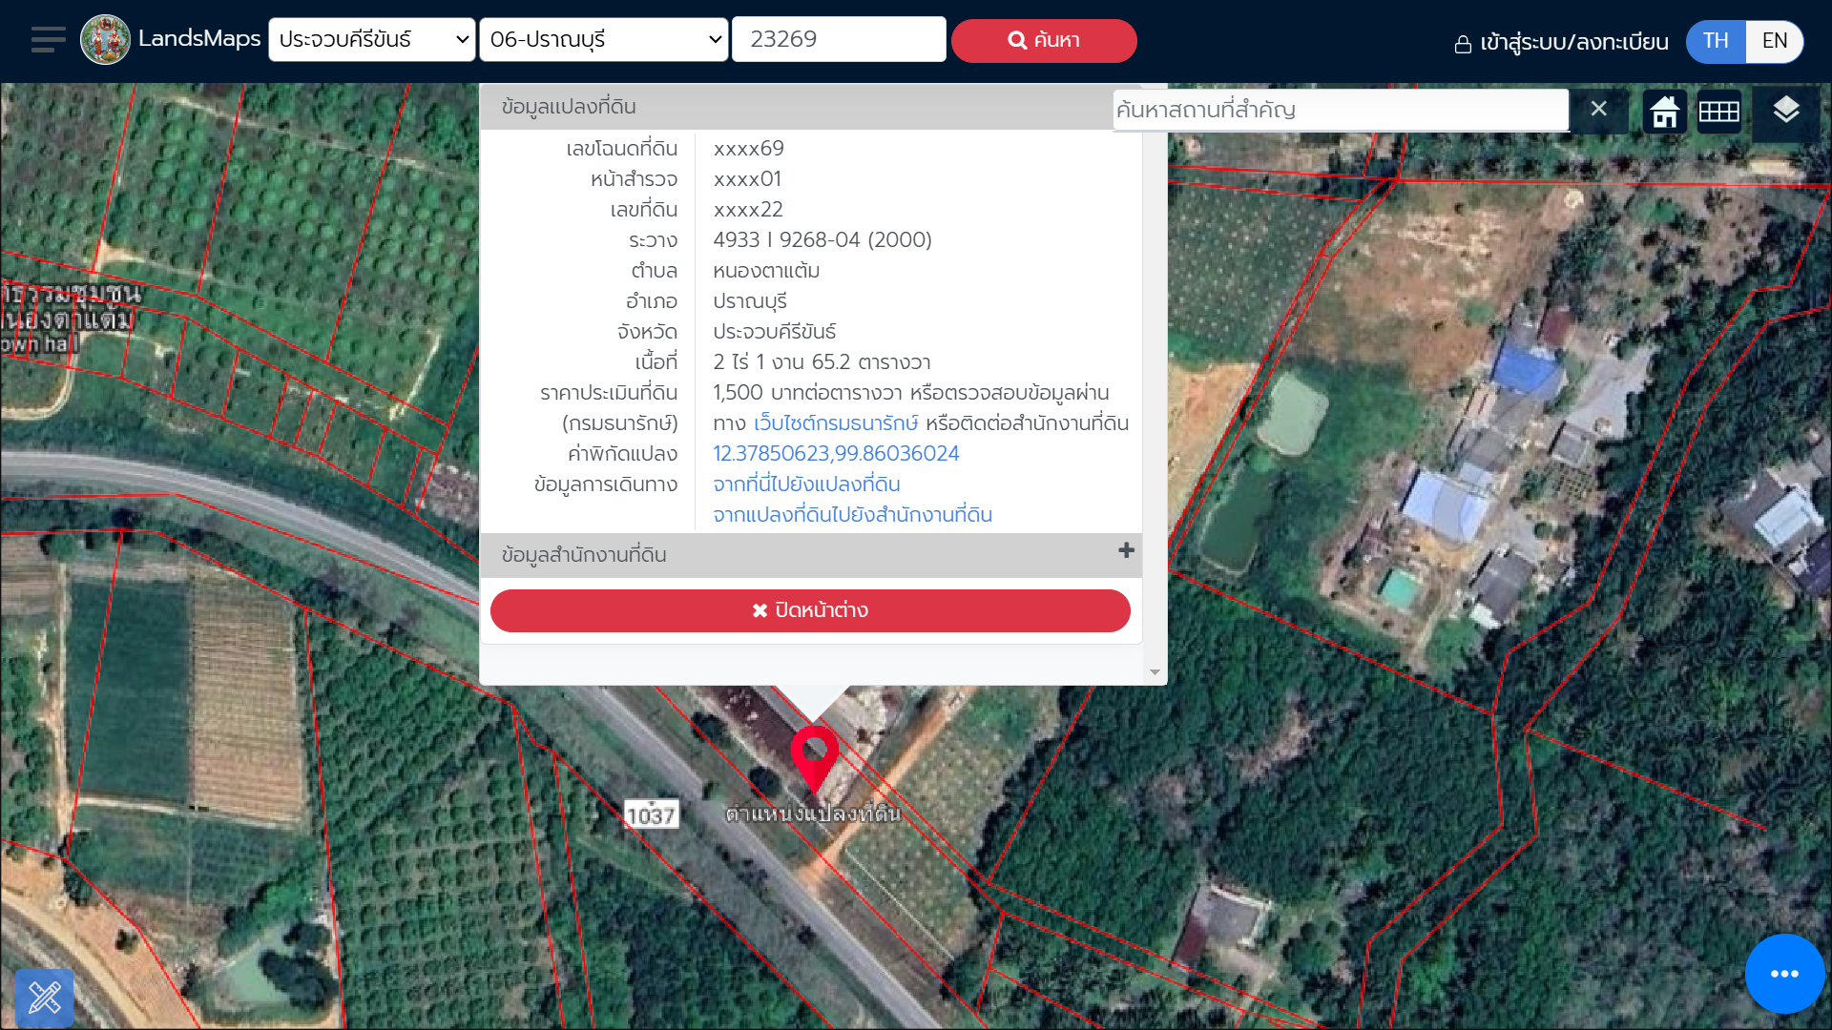Image resolution: width=1832 pixels, height=1030 pixels.
Task: Open เว็บไซต์กรมธนารักษ์ link
Action: click(835, 423)
